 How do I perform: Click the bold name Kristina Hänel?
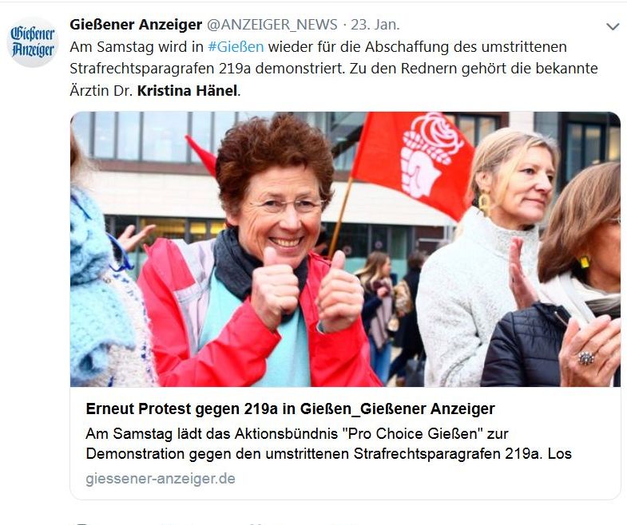pos(187,91)
